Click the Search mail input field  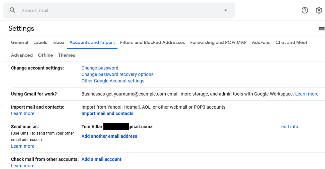[x=75, y=10]
